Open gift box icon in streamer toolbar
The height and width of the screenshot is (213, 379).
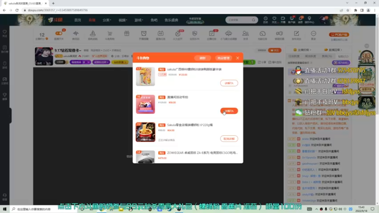[x=126, y=34]
